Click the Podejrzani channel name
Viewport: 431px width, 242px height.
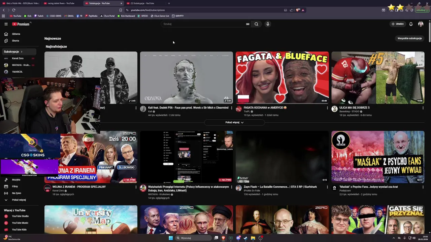(345, 191)
